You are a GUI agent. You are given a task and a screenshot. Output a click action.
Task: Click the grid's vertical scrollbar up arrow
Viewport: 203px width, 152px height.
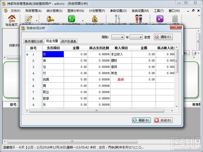177,47
